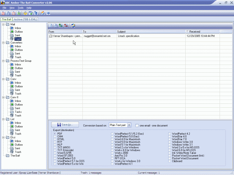The image size is (234, 175).
Task: Click the ABC spell-check toolbar icon
Action: click(30, 13)
